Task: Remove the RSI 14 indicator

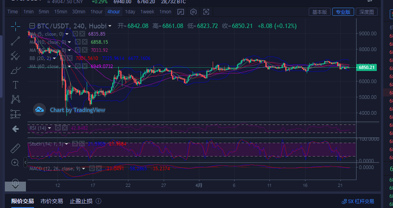Action: pos(65,128)
